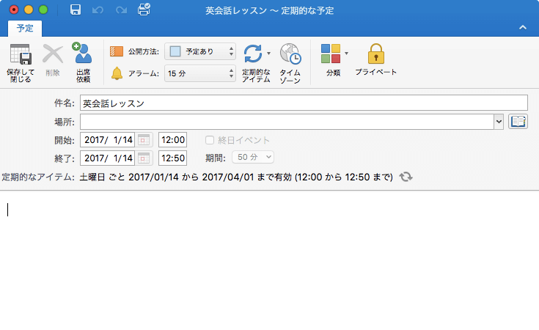Collapse the ribbon with the chevron

[x=522, y=28]
